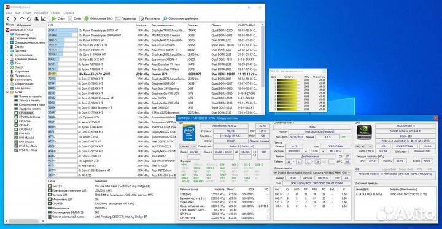Click the refresh icon in AIDA64 toolbar
This screenshot has width=442, height=229.
29,18
